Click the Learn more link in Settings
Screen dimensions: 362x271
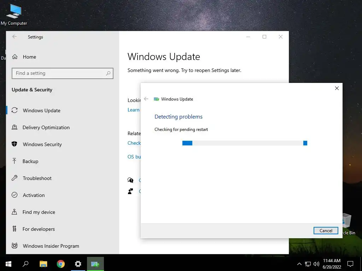tap(134, 110)
